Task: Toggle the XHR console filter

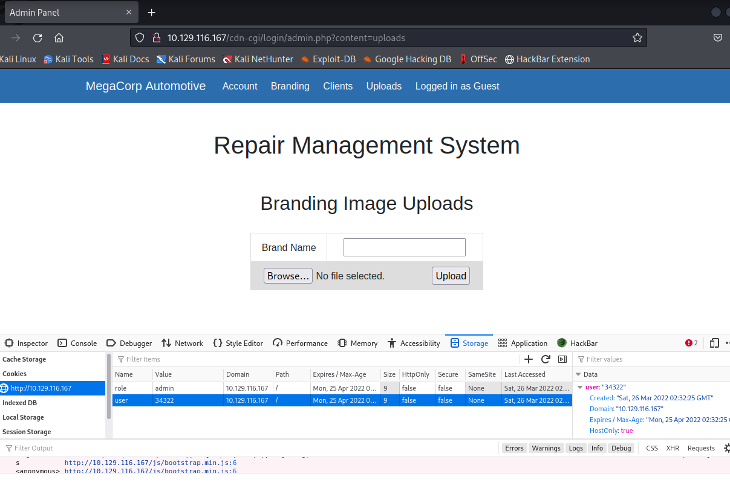Action: click(673, 448)
